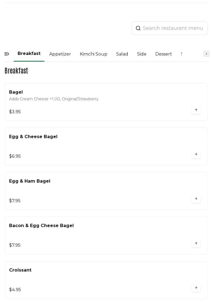Switch to the Appetizer tab
Image resolution: width=212 pixels, height=305 pixels.
pos(60,54)
